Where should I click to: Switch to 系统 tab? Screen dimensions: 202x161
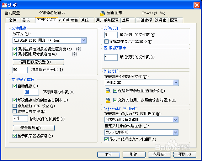click(x=87, y=20)
